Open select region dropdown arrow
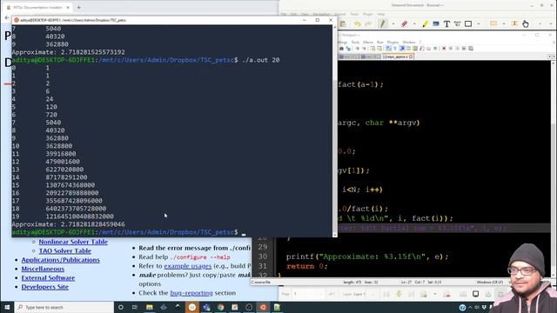557x313 pixels. pos(504,24)
